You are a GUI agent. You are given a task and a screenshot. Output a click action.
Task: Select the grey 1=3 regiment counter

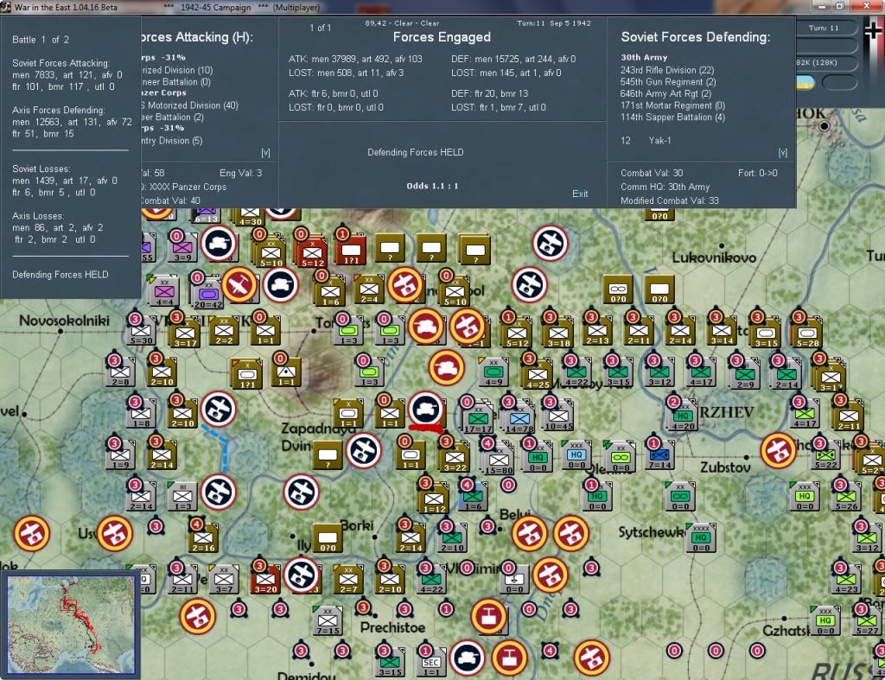click(x=181, y=496)
